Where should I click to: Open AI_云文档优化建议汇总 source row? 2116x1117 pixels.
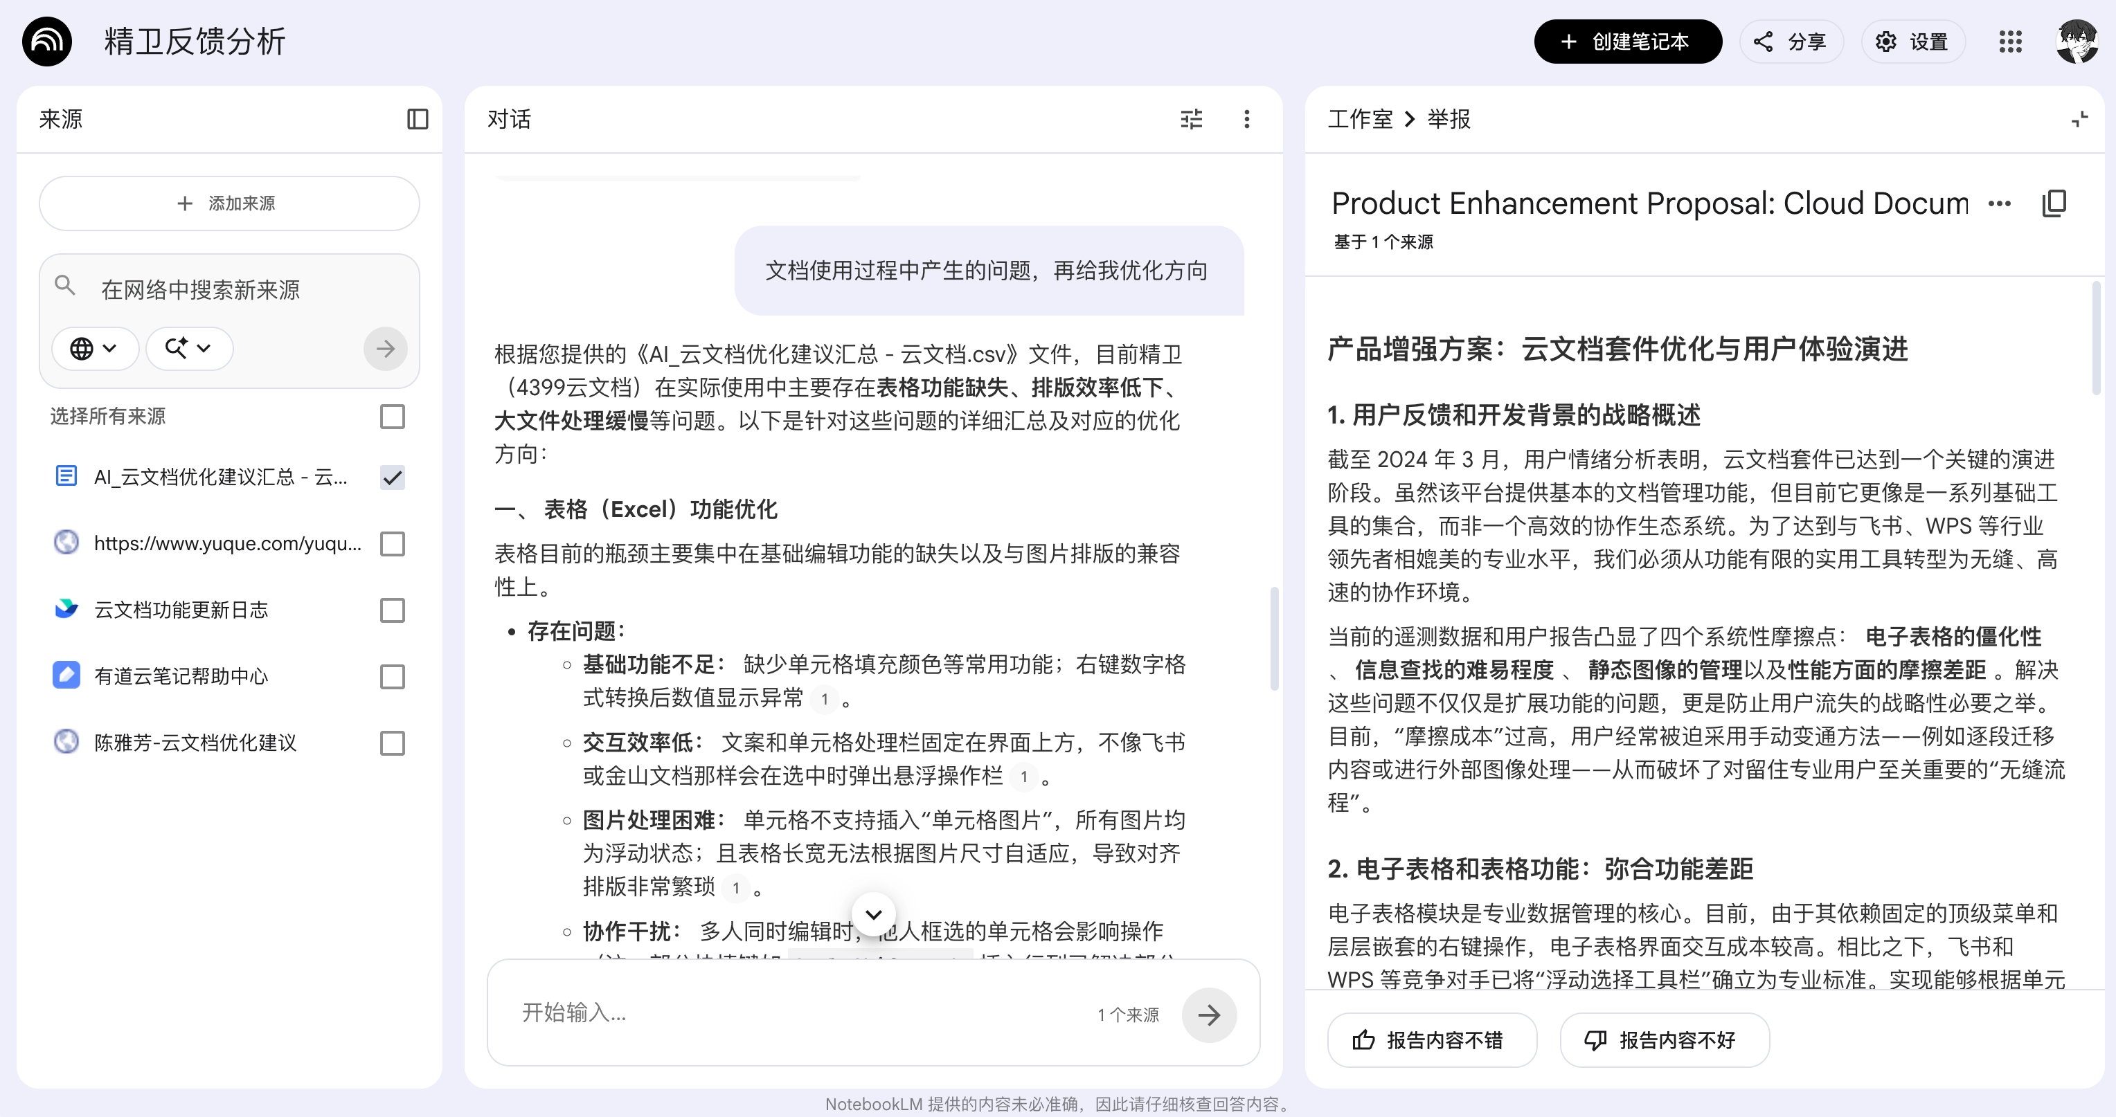229,476
